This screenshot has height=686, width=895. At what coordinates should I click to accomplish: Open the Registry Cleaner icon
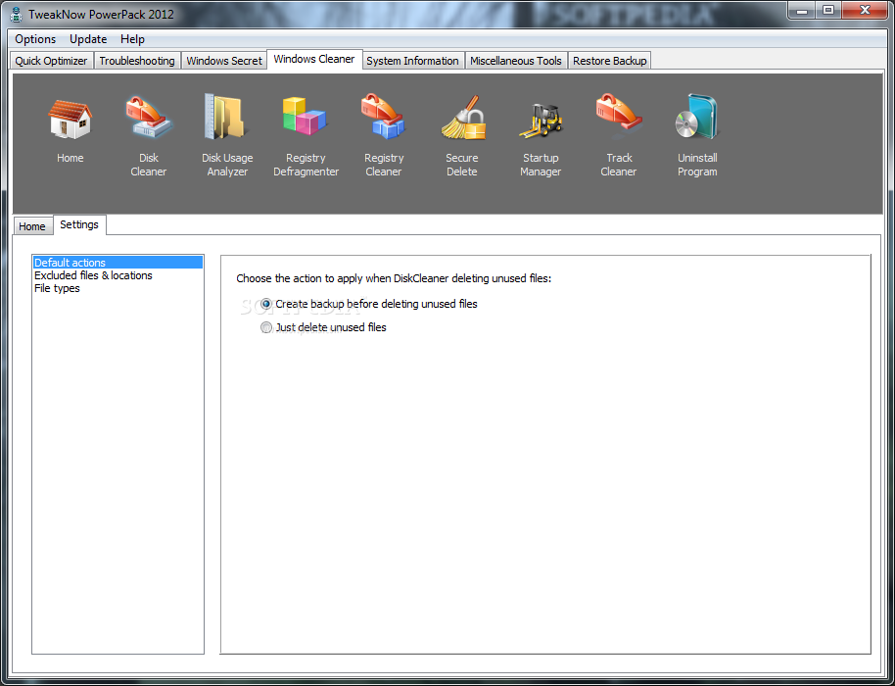(x=383, y=117)
